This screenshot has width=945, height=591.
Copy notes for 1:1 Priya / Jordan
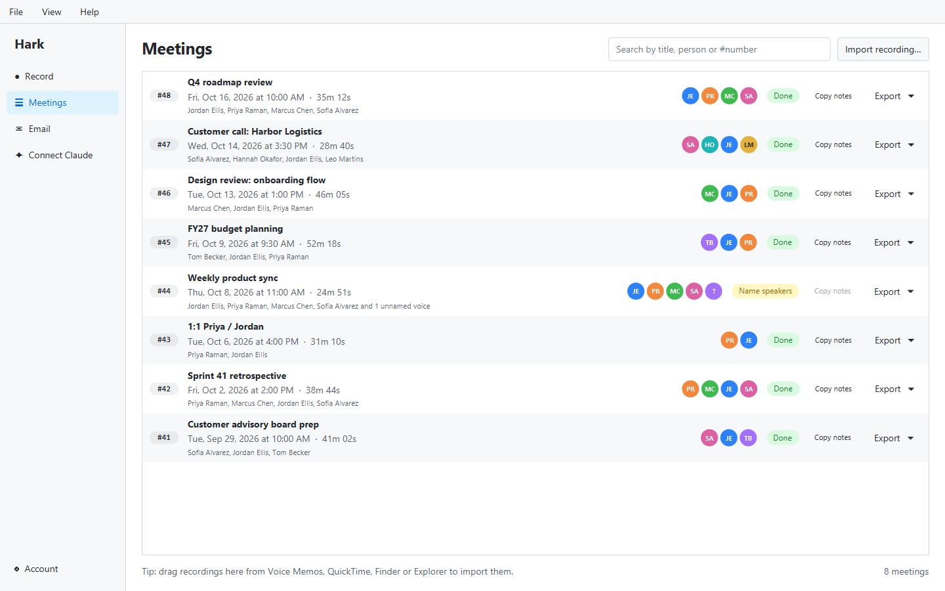coord(833,340)
